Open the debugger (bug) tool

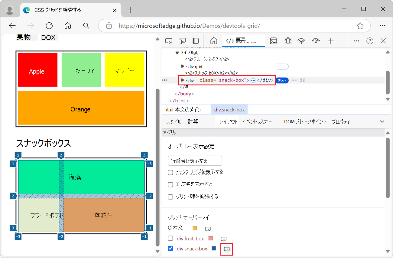click(288, 40)
